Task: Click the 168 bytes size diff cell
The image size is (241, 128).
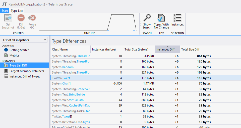Action: 204,72
